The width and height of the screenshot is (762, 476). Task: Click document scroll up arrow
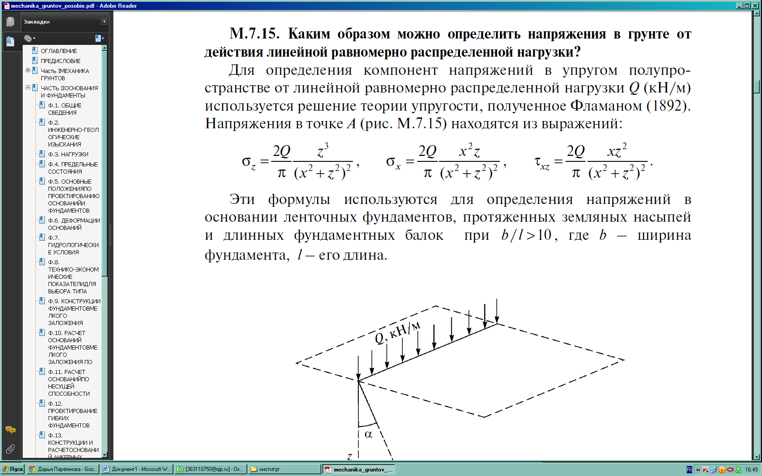tap(757, 13)
